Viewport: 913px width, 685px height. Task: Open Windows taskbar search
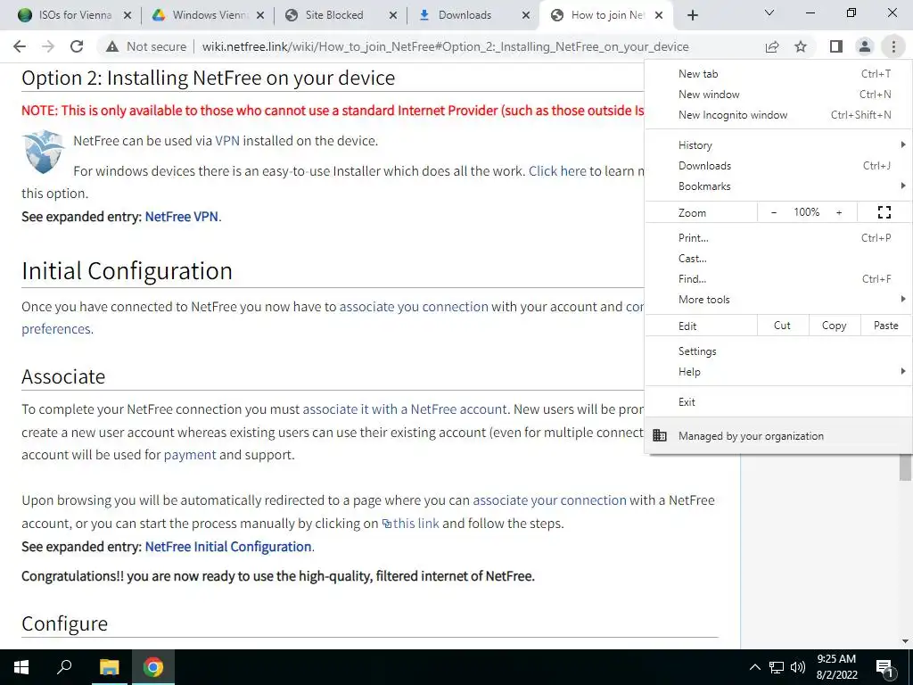click(x=64, y=667)
